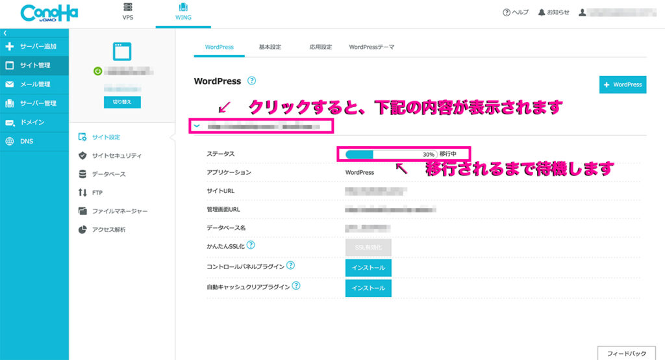Open サイトセキュリティ submenu item
Image resolution: width=665 pixels, height=360 pixels.
[117, 156]
